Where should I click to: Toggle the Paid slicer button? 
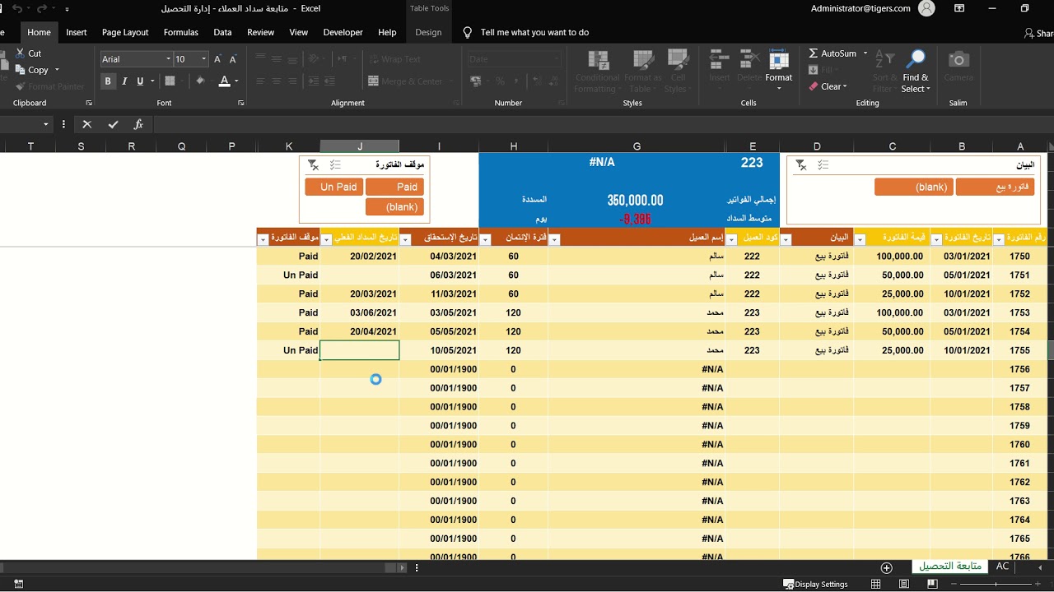(394, 187)
